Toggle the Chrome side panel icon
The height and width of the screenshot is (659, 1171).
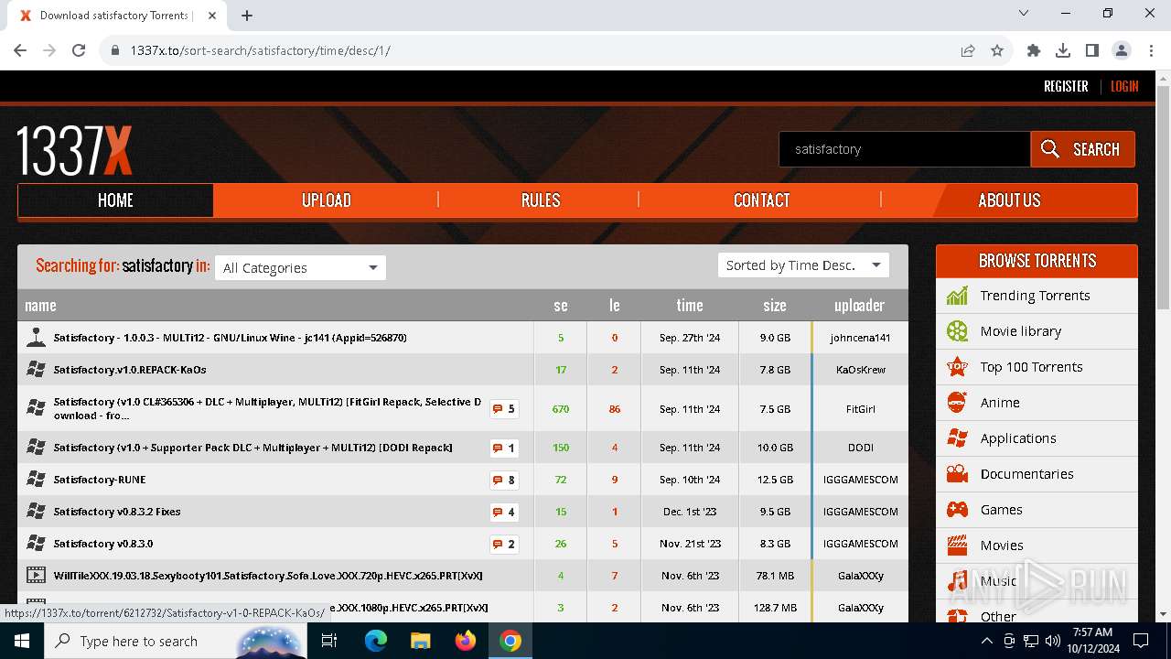point(1092,50)
